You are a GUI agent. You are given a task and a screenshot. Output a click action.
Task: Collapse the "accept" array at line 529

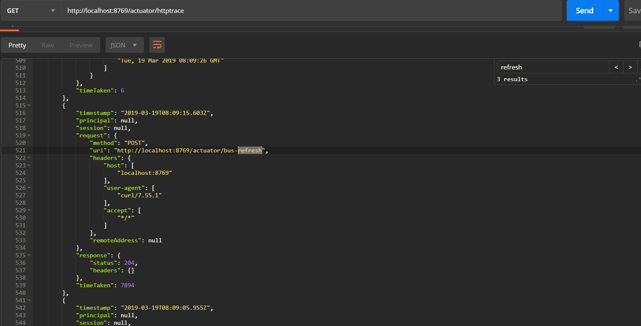pos(29,210)
